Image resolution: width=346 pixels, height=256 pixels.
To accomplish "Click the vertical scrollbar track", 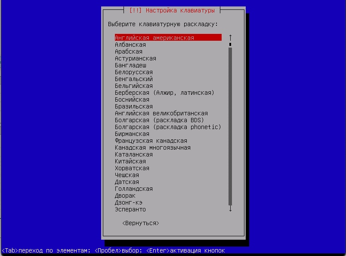I will tap(230, 129).
